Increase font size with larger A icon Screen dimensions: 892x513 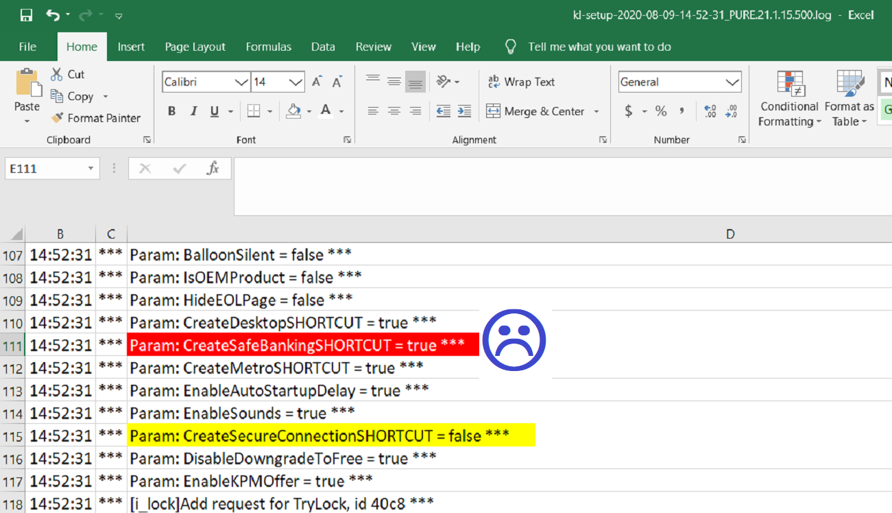pyautogui.click(x=316, y=82)
